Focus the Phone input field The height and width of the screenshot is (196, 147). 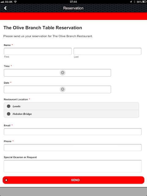click(x=73, y=148)
